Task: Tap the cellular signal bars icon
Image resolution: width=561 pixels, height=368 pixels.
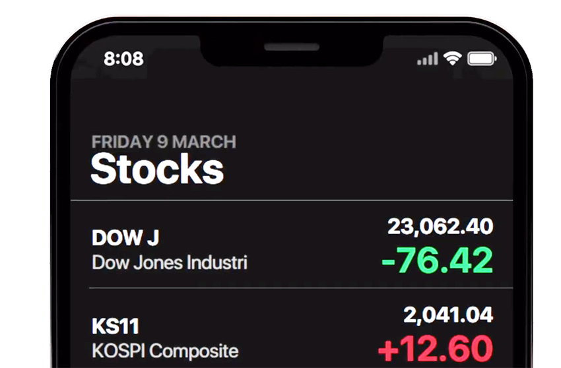Action: pyautogui.click(x=428, y=59)
